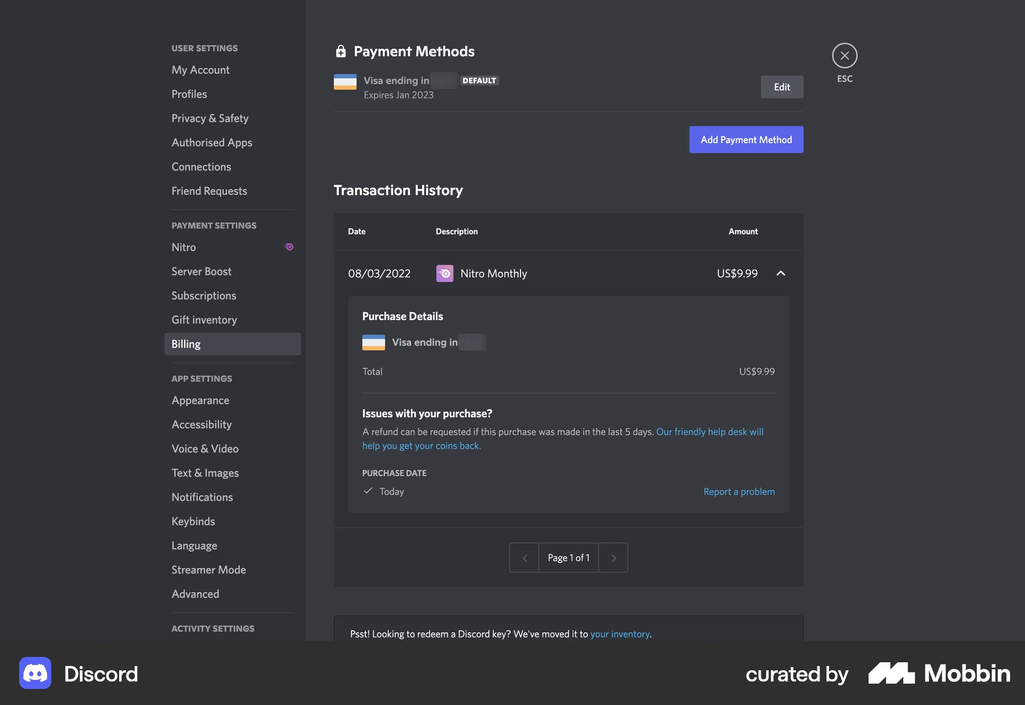This screenshot has height=705, width=1025.
Task: Click the ESC close icon
Action: [844, 55]
